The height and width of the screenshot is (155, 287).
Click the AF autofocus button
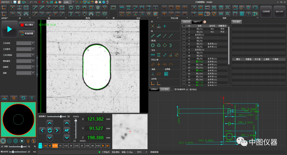click(x=66, y=130)
